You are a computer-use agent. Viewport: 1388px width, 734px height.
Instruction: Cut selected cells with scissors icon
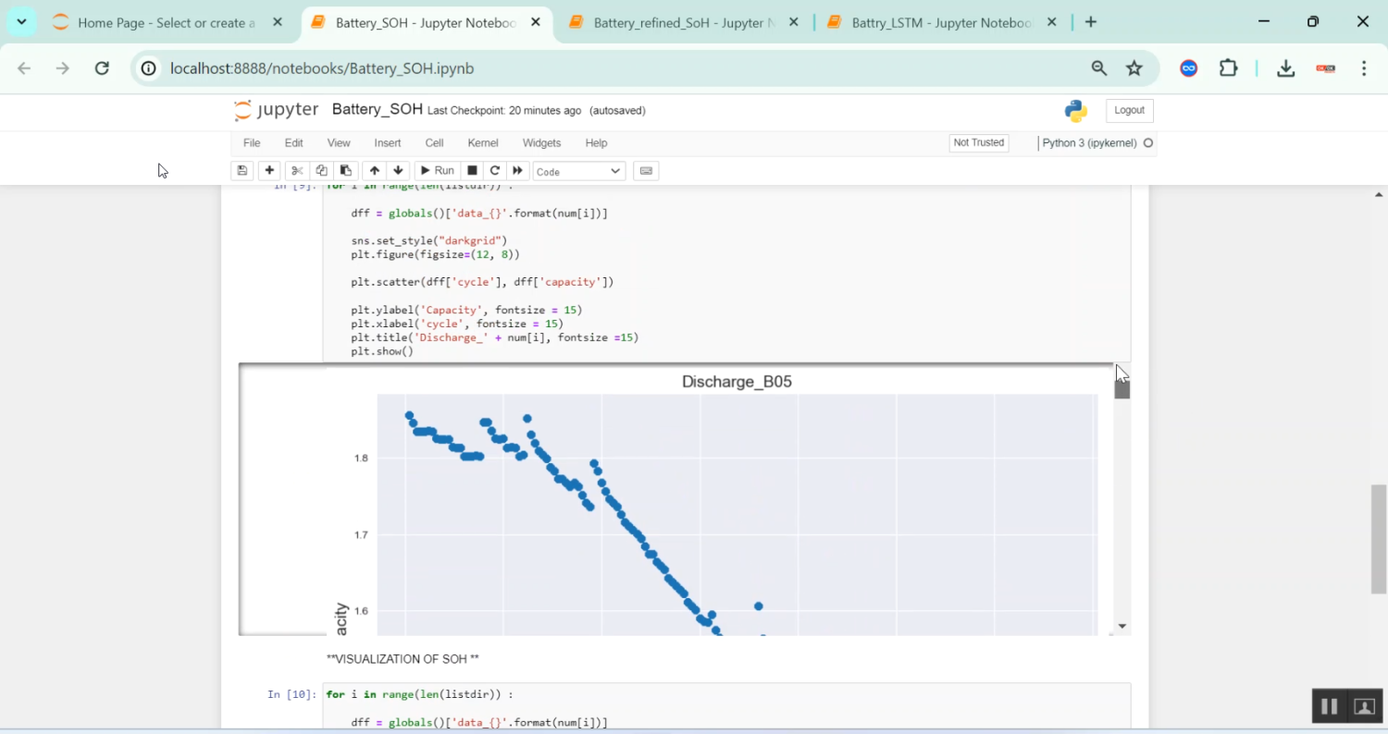click(297, 171)
